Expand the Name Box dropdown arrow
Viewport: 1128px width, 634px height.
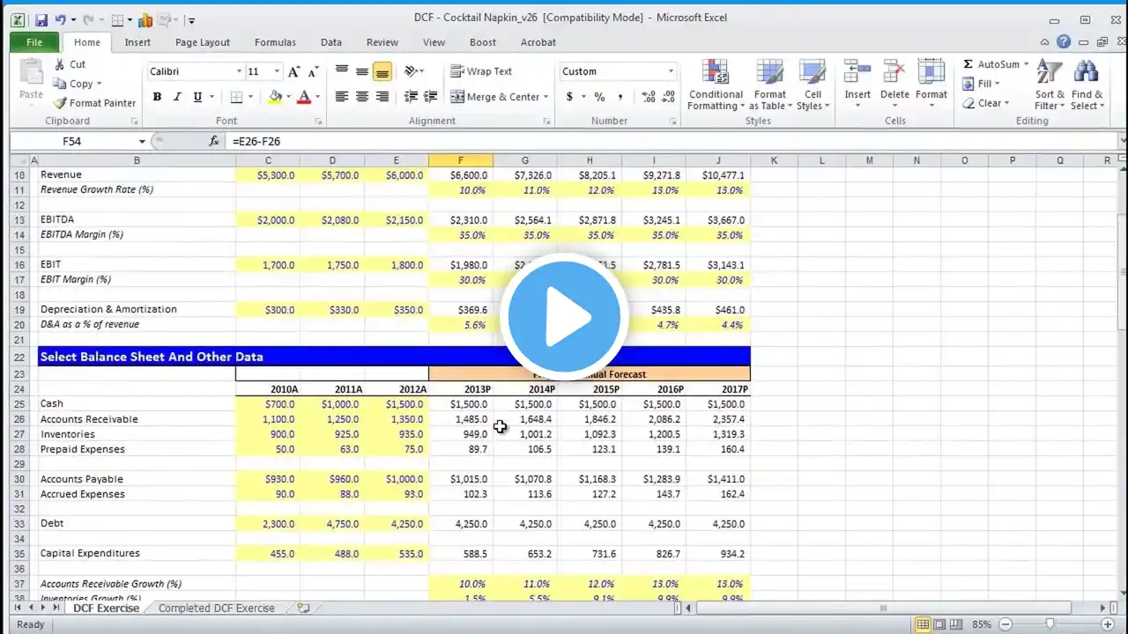142,141
